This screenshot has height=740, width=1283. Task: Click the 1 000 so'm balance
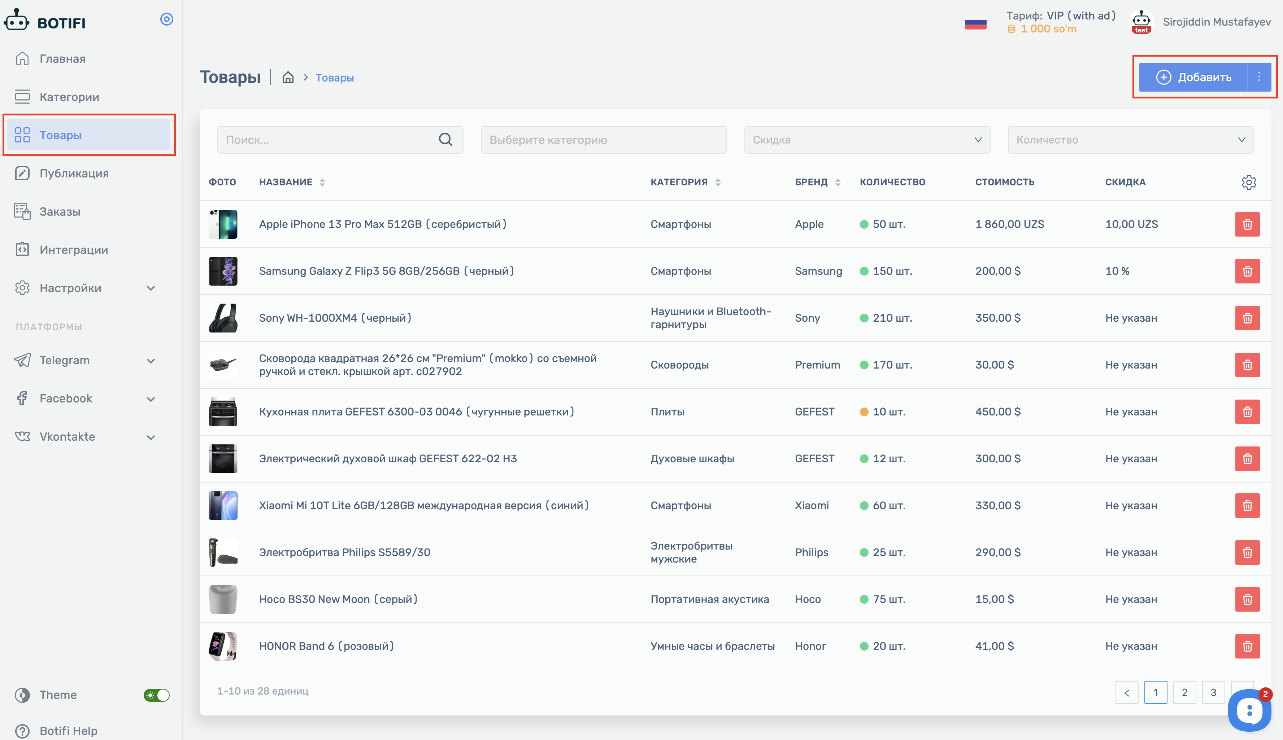point(1042,29)
